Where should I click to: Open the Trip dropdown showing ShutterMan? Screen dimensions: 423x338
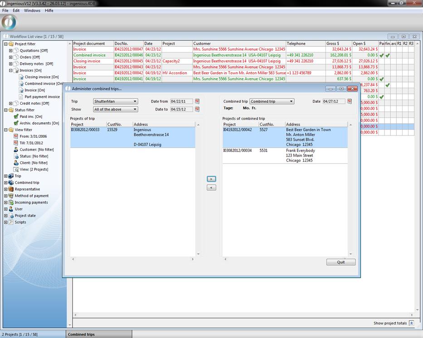click(x=115, y=101)
